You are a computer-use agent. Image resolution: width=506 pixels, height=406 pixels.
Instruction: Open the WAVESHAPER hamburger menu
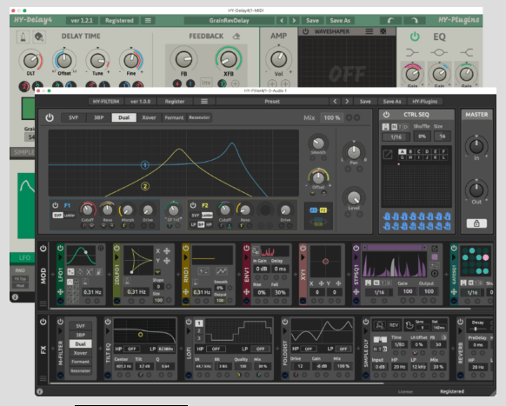click(370, 31)
